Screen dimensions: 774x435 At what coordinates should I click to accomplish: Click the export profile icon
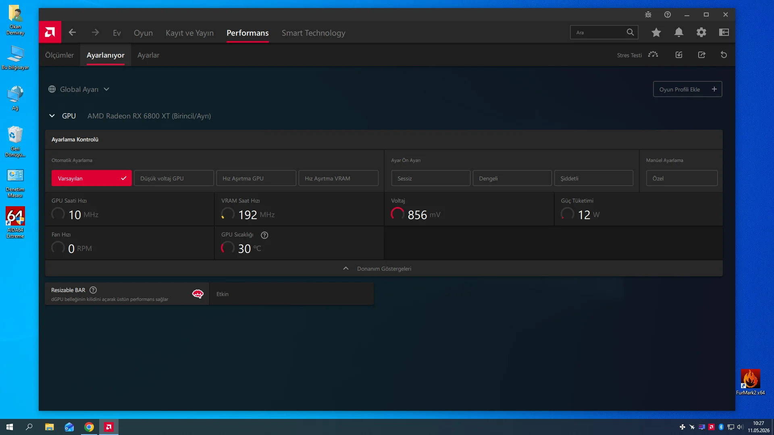point(702,55)
